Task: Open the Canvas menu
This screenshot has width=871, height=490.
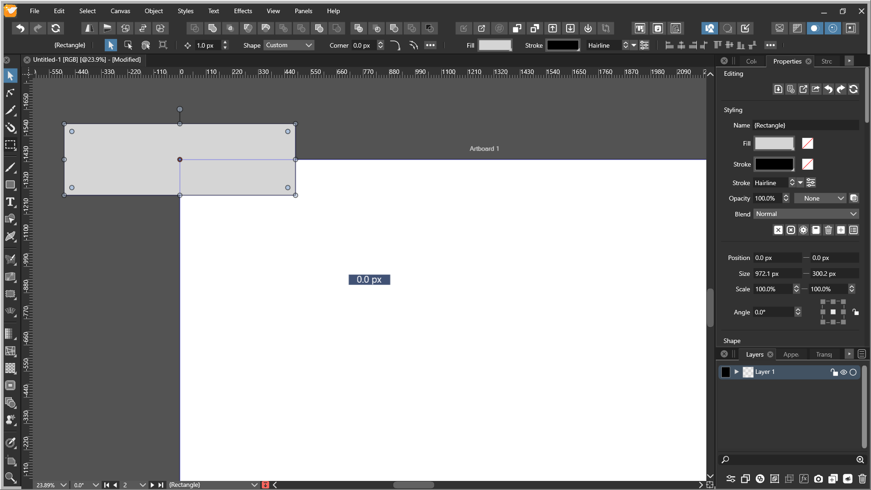Action: pos(120,11)
